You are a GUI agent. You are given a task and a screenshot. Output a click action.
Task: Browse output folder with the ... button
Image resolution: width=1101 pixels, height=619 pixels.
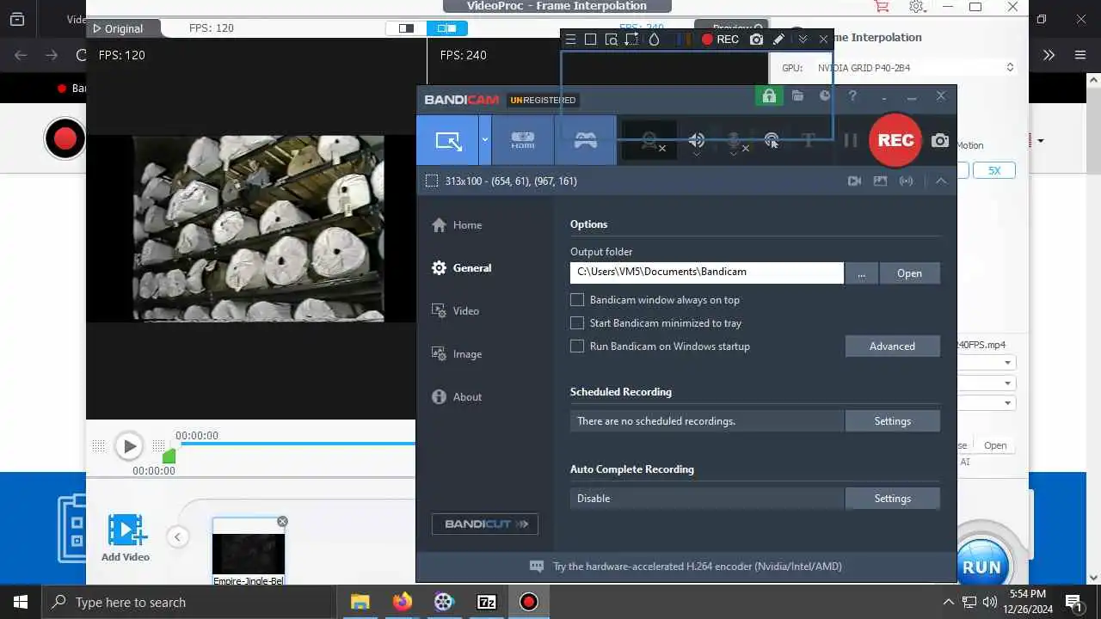(x=862, y=273)
